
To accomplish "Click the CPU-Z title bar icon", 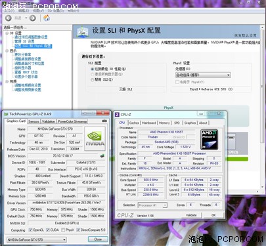I will click(117, 115).
